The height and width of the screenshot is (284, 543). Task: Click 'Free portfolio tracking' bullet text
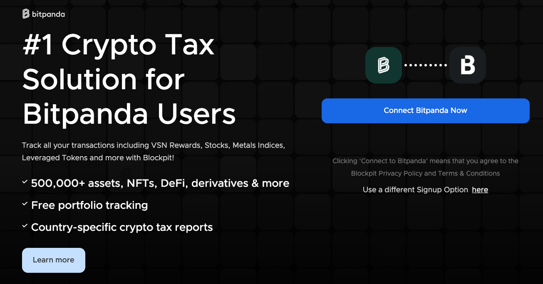89,205
